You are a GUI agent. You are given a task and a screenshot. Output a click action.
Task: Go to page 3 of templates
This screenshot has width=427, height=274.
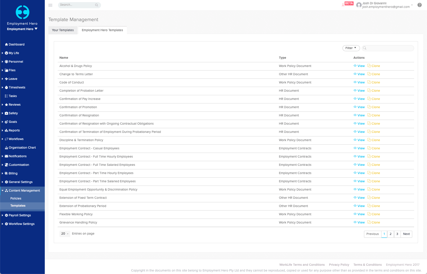pyautogui.click(x=397, y=234)
